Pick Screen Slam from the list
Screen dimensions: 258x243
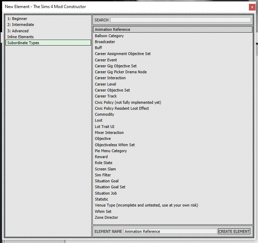pos(105,169)
